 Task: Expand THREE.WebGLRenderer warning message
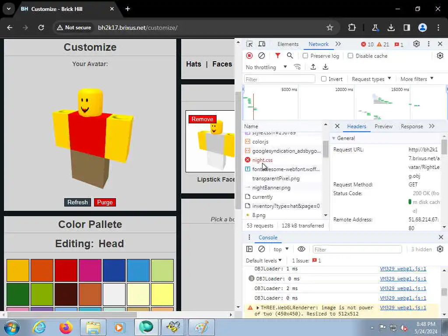(258, 308)
